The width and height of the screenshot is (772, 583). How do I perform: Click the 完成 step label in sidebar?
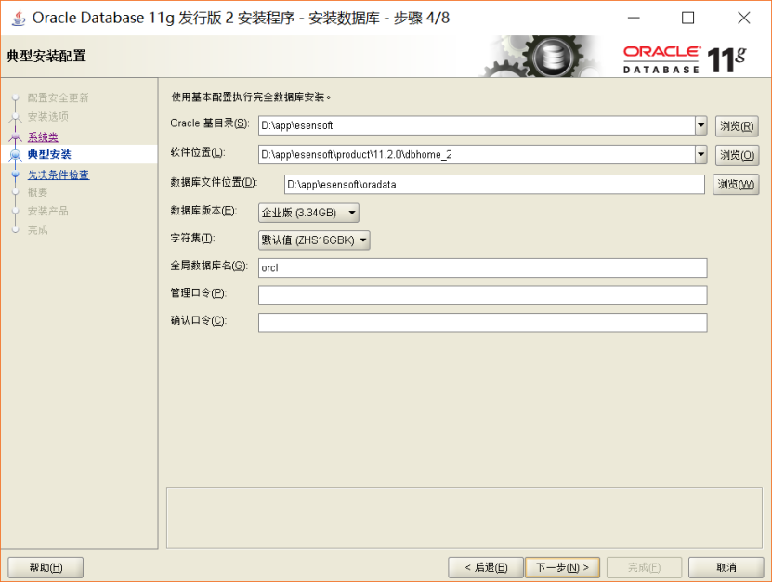pos(37,229)
